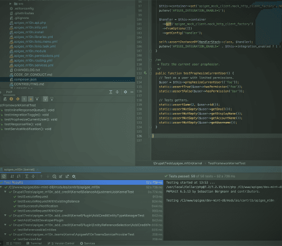Expand the src folder arrow
282x246 pixels.
pos(11,4)
